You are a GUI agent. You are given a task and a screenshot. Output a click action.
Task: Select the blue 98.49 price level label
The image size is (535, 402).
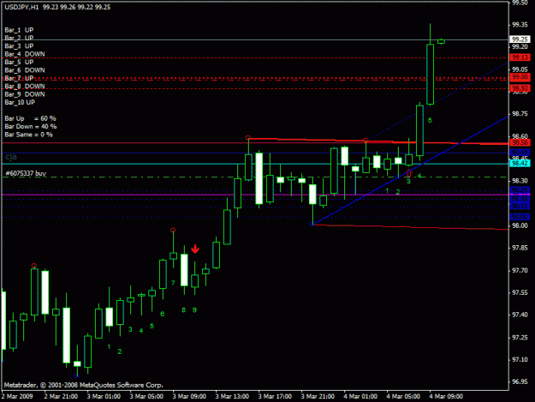pos(520,153)
